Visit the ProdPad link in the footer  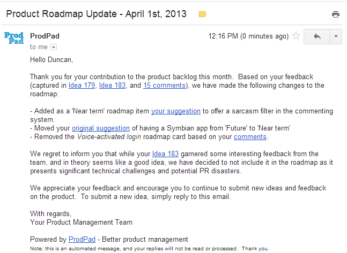pos(84,239)
